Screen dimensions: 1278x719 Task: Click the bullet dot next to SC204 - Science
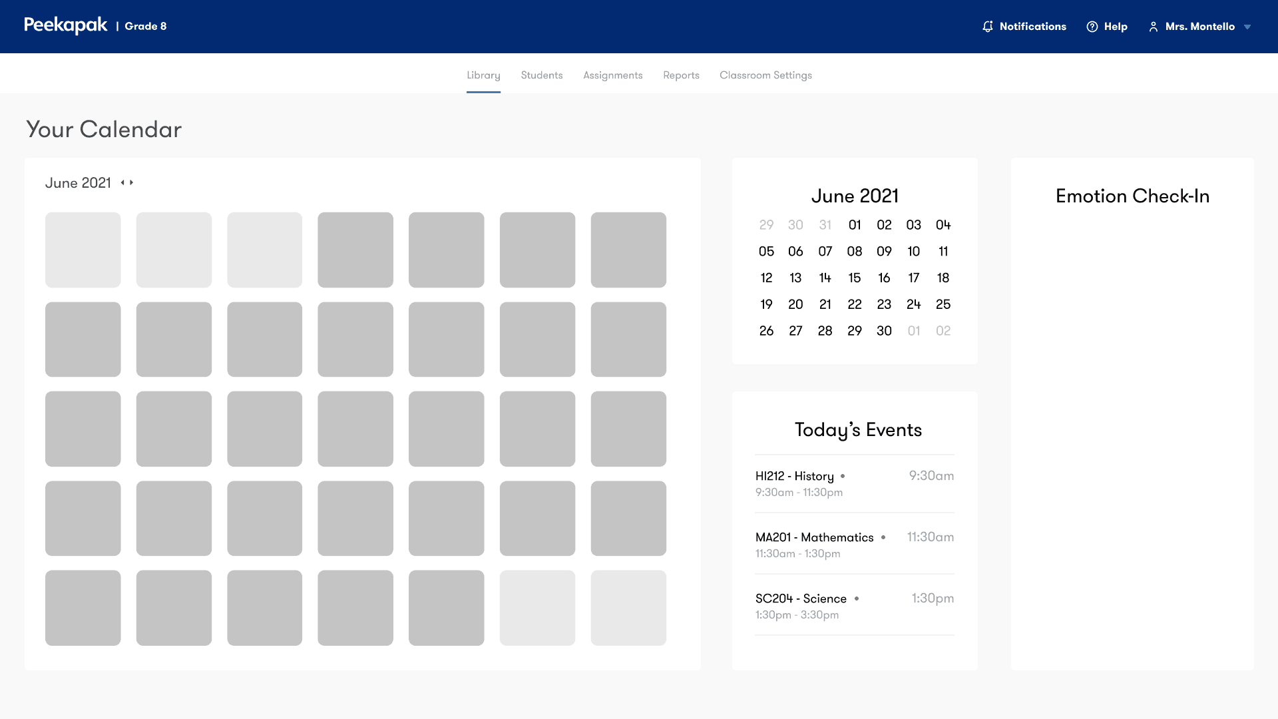858,599
